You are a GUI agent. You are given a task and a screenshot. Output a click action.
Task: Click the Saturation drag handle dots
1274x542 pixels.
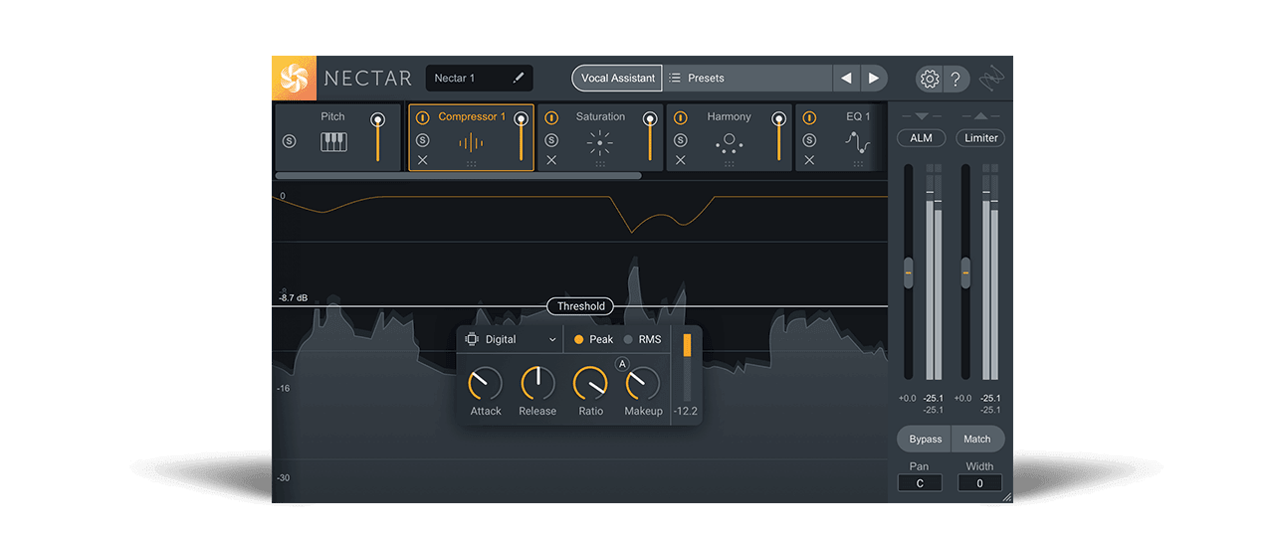click(x=600, y=164)
